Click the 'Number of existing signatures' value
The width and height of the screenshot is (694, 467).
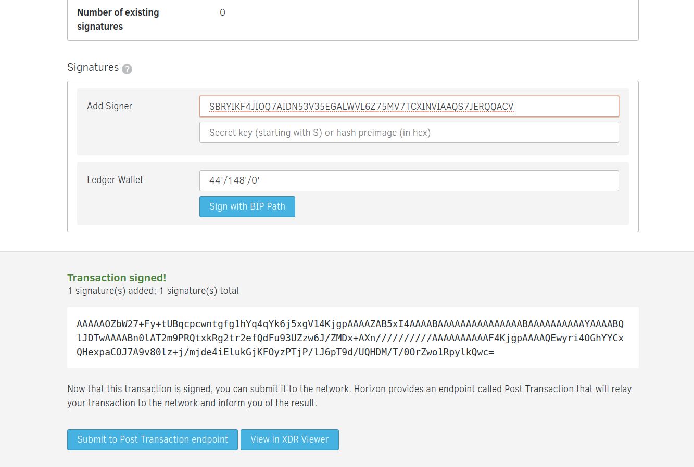[222, 12]
